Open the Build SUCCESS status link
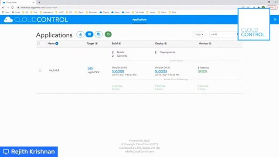Image resolution: width=279 pixels, height=157 pixels. coord(118,71)
